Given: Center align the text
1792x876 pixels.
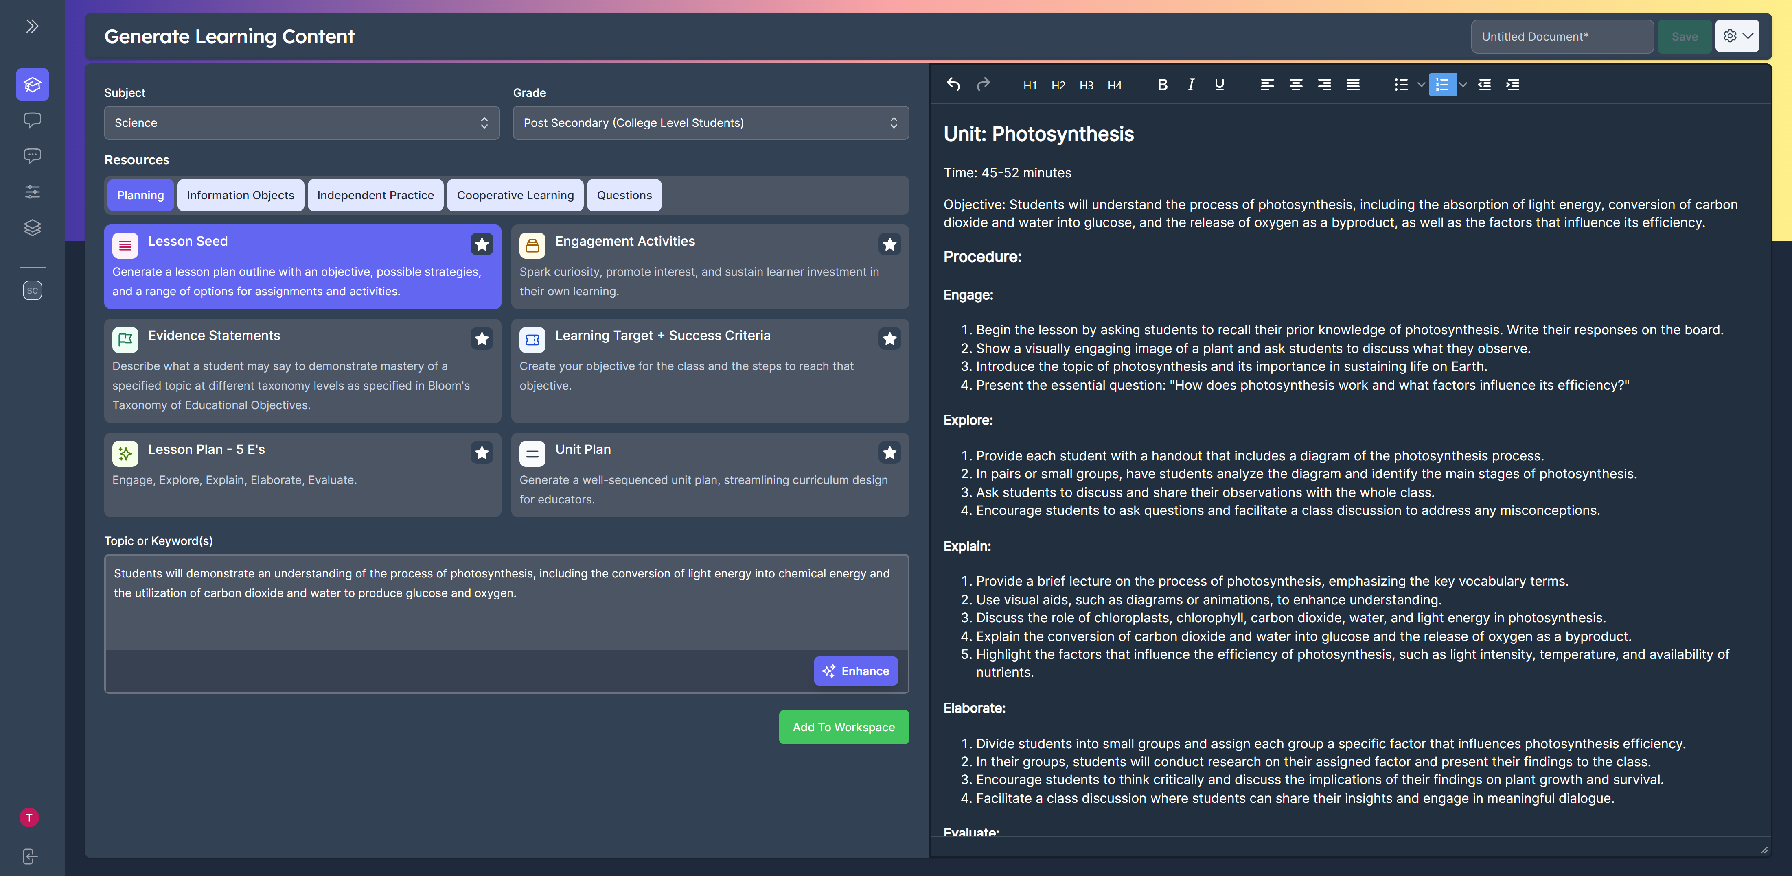Looking at the screenshot, I should pos(1295,85).
